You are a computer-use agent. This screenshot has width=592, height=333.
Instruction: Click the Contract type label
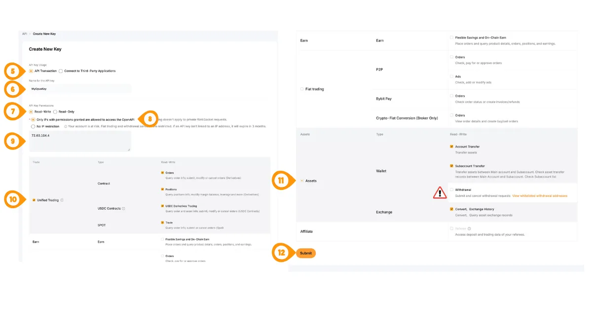(104, 184)
